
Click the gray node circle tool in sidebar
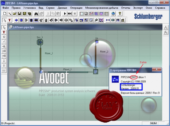4,37
